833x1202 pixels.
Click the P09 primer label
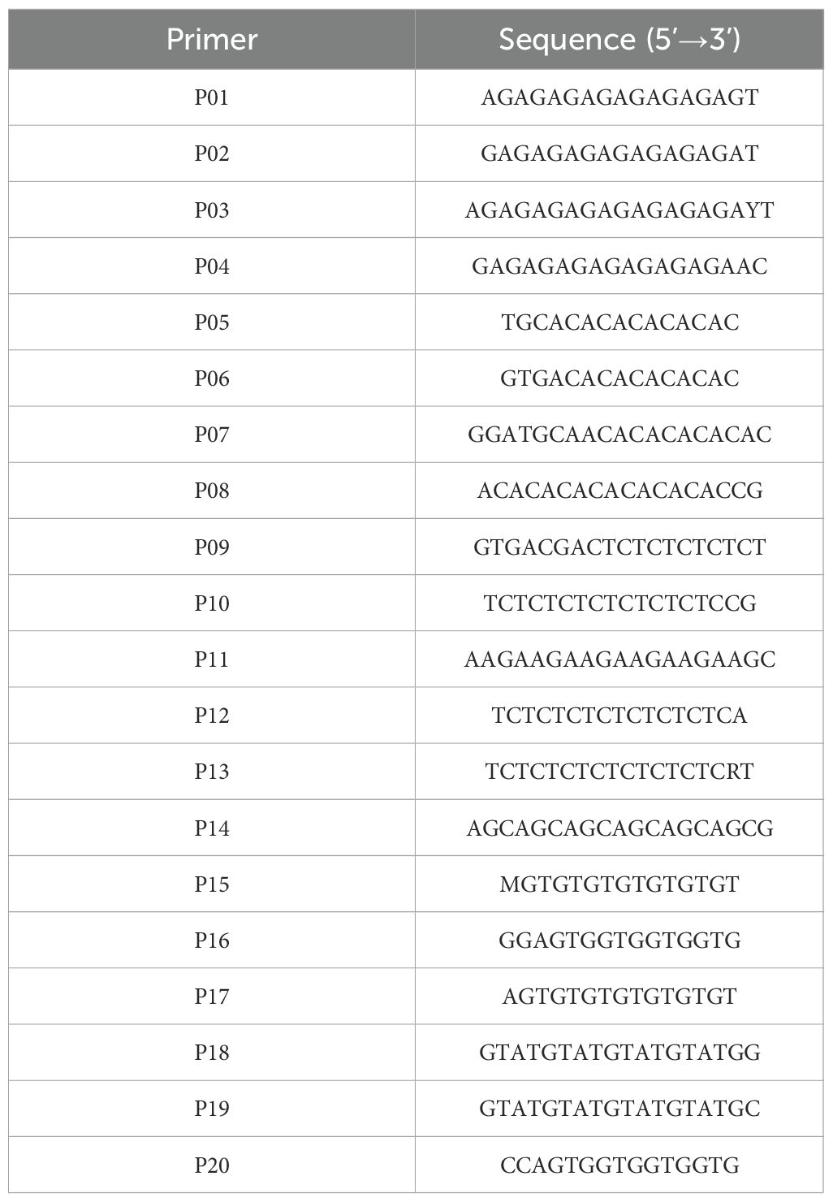coord(212,547)
